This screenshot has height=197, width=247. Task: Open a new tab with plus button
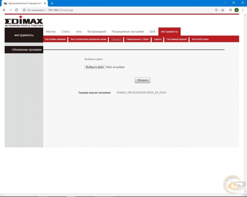click(x=52, y=3)
